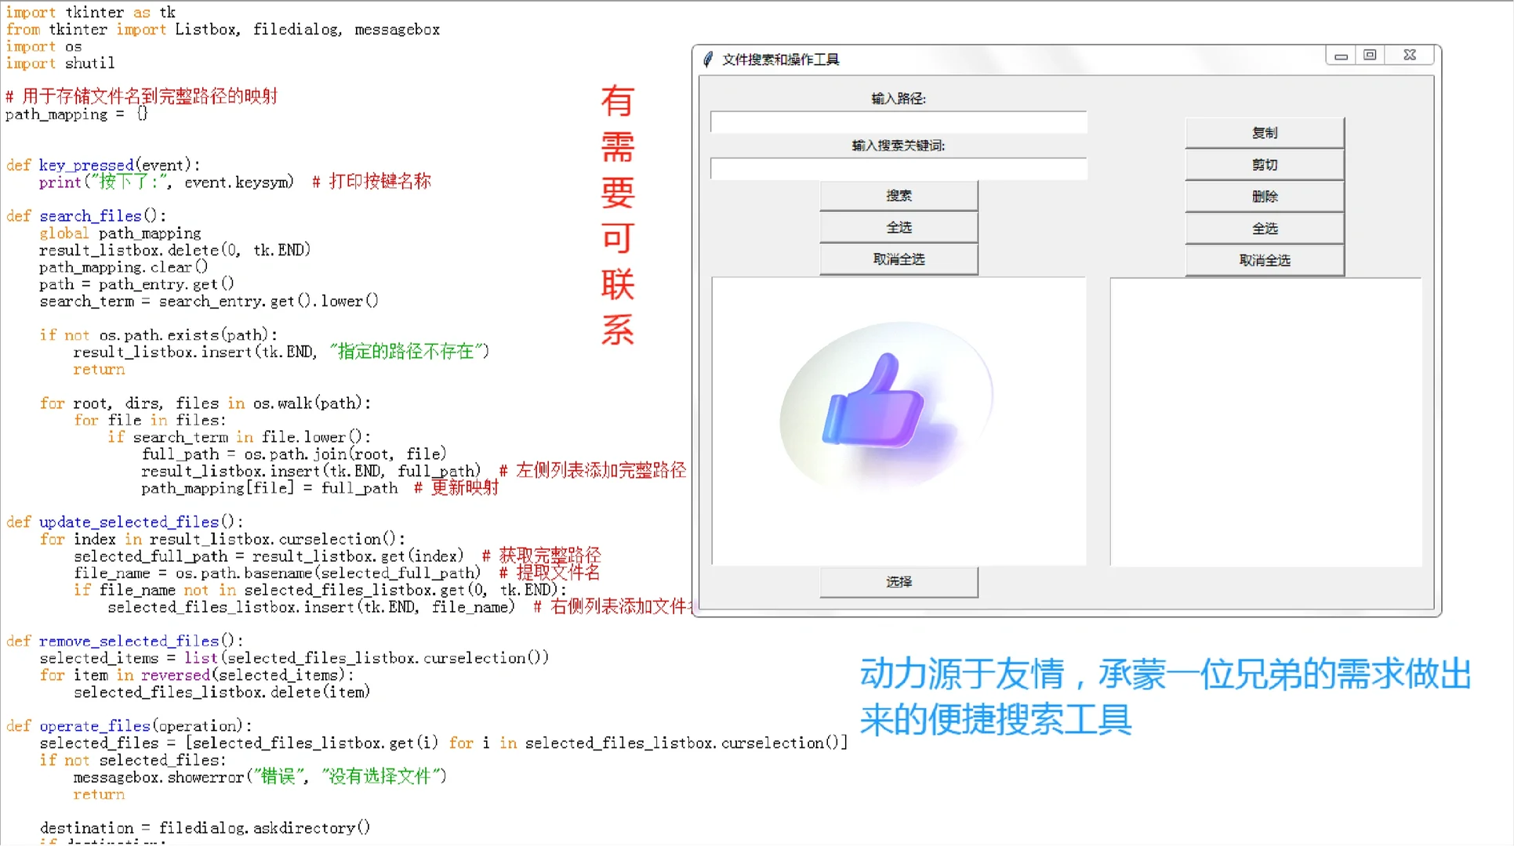Click the right-side 全选 select-all button
Screen dimensions: 1514x846
(1264, 228)
